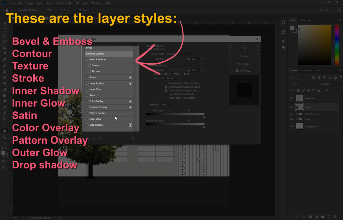Add another Stroke effect with plus icon

(x=130, y=77)
